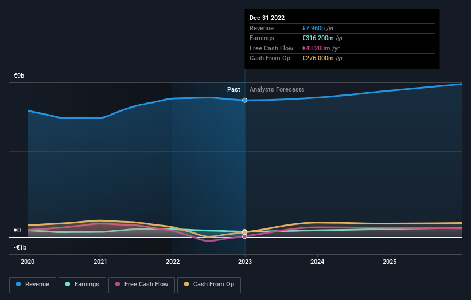
Task: Click the Past label
Action: click(x=233, y=89)
